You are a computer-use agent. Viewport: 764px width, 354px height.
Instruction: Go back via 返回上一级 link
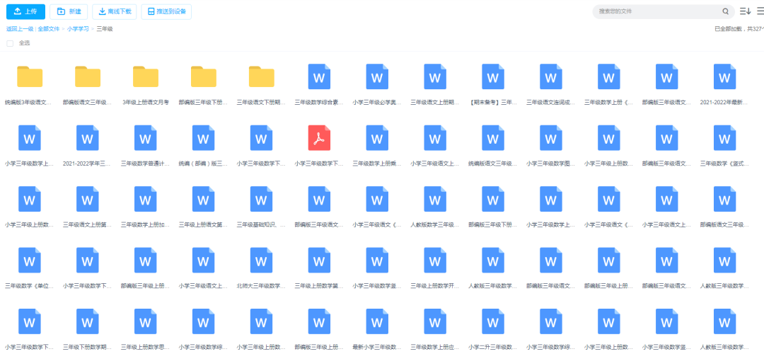point(20,29)
